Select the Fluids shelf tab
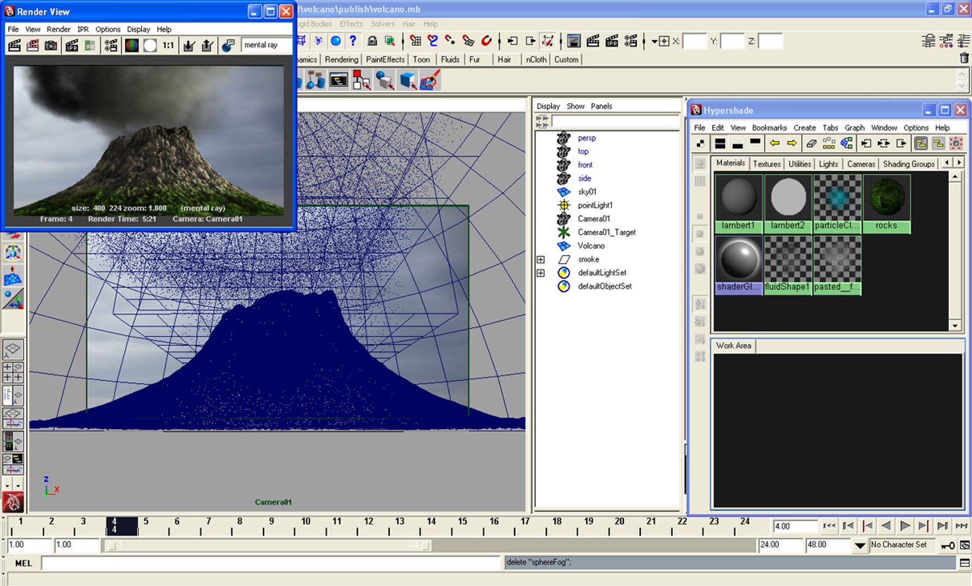Viewport: 972px width, 586px height. click(450, 60)
